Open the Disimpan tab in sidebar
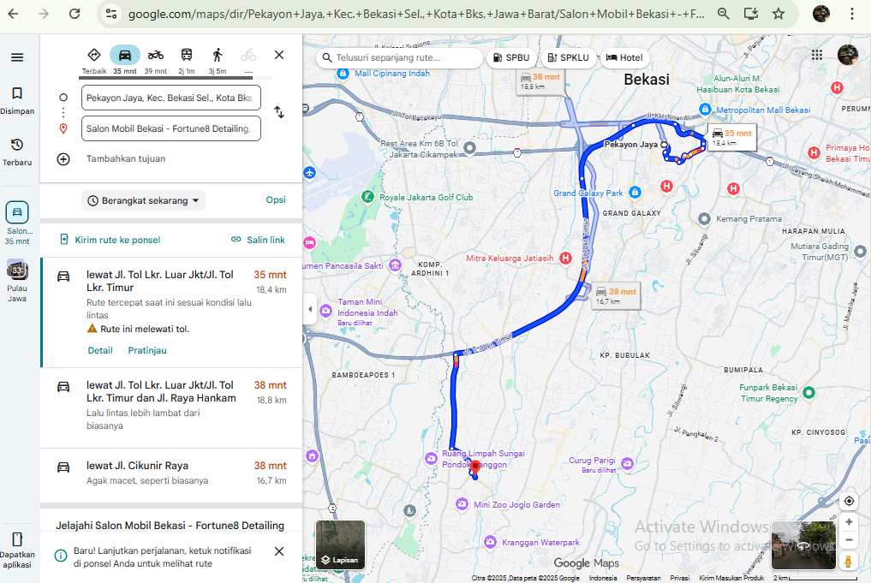The height and width of the screenshot is (583, 871). click(17, 99)
